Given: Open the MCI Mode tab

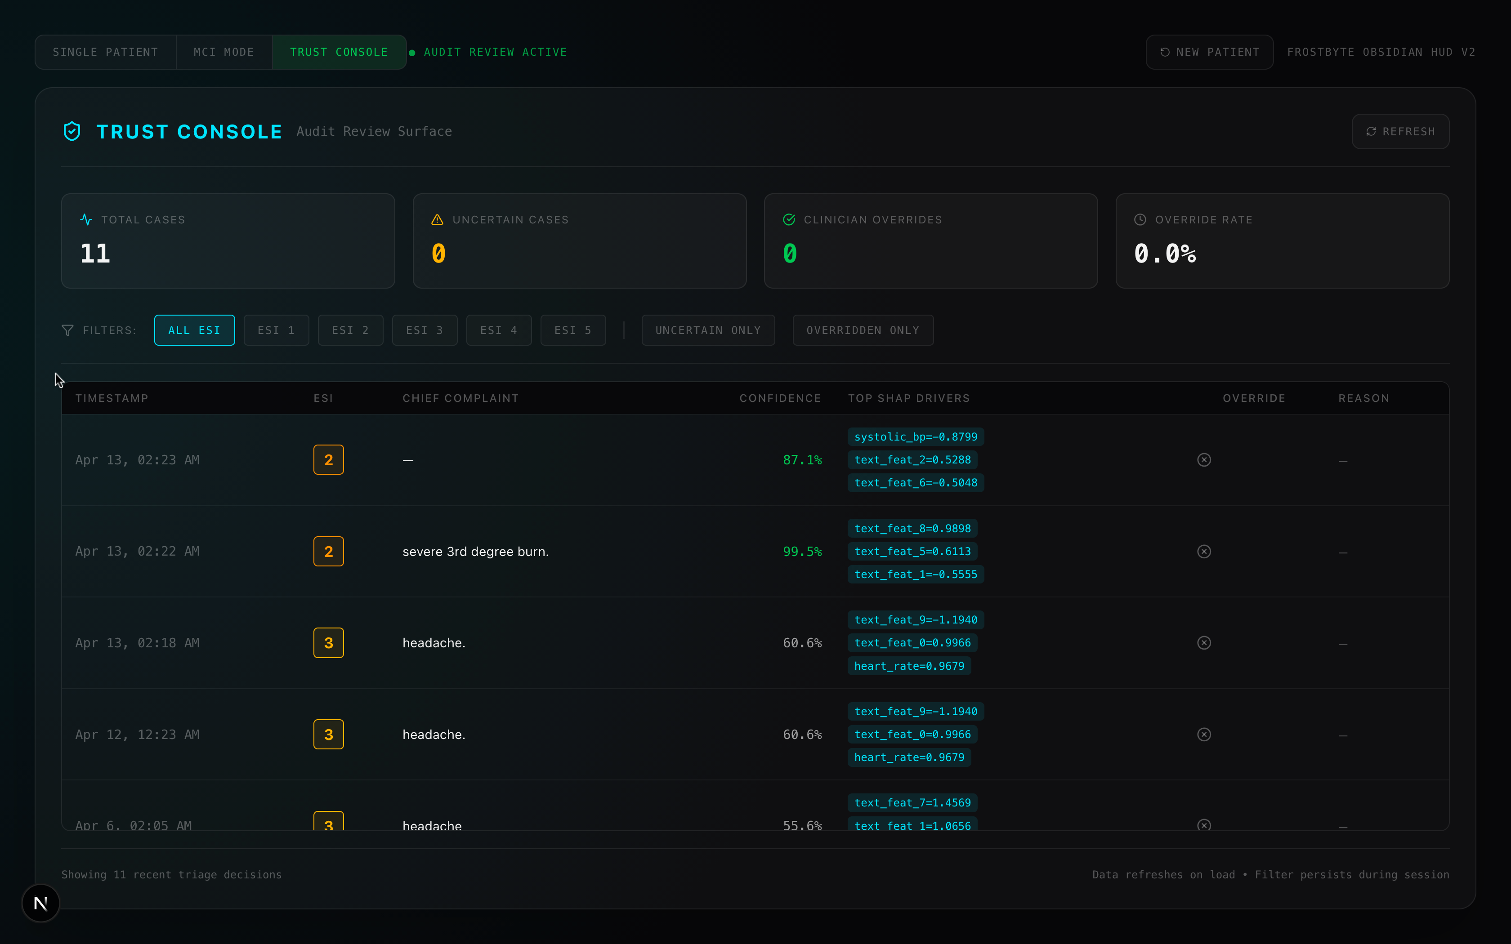Looking at the screenshot, I should click(224, 52).
